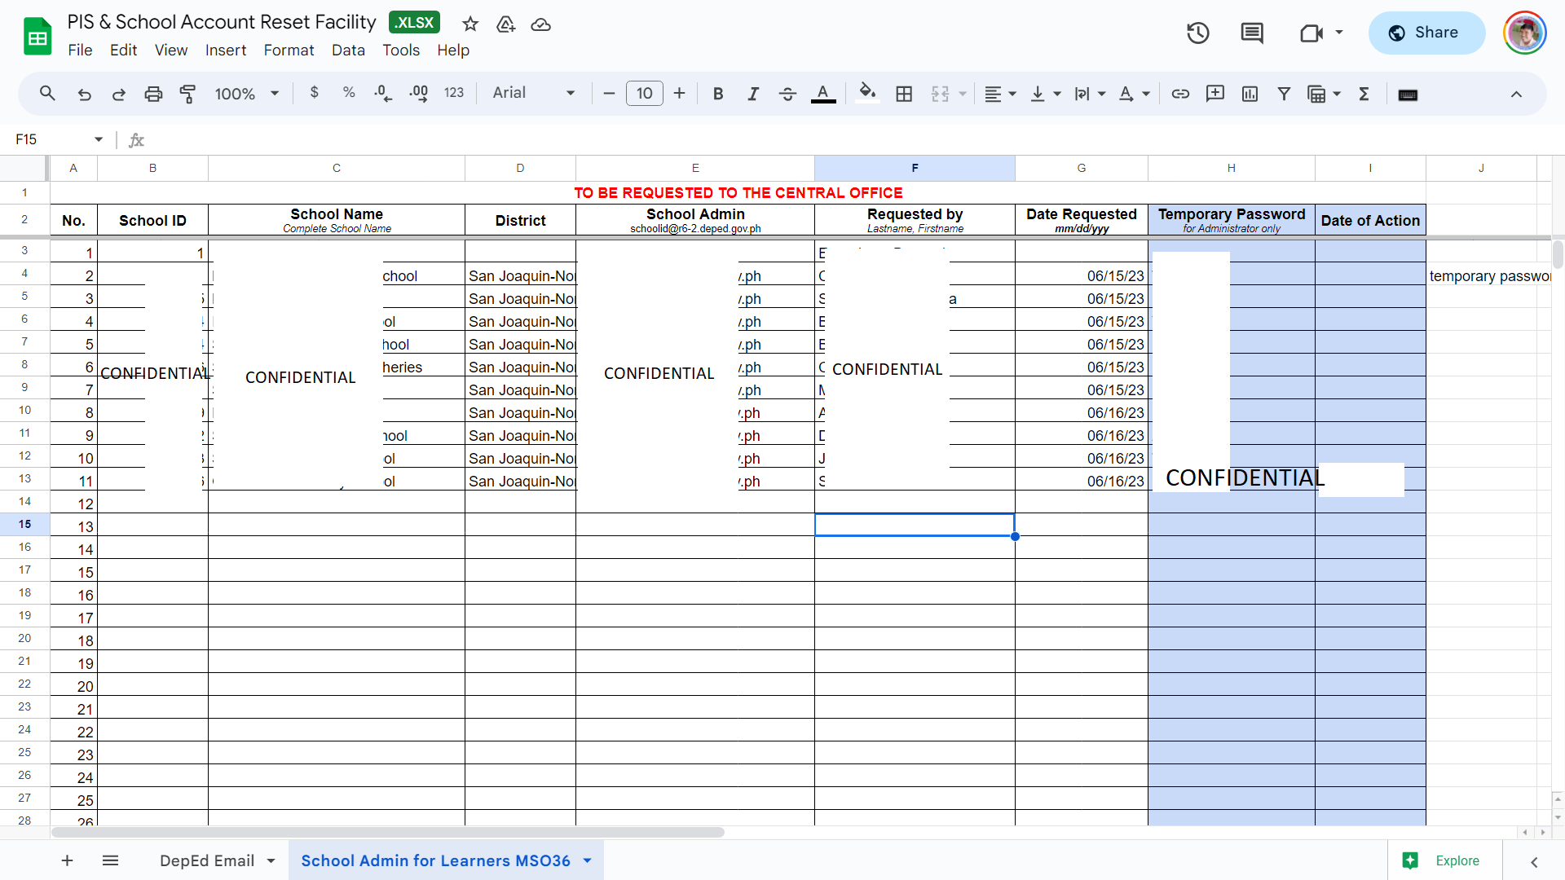Collapse the toolbar with chevron
Screen dimensions: 1565x880
(1516, 94)
